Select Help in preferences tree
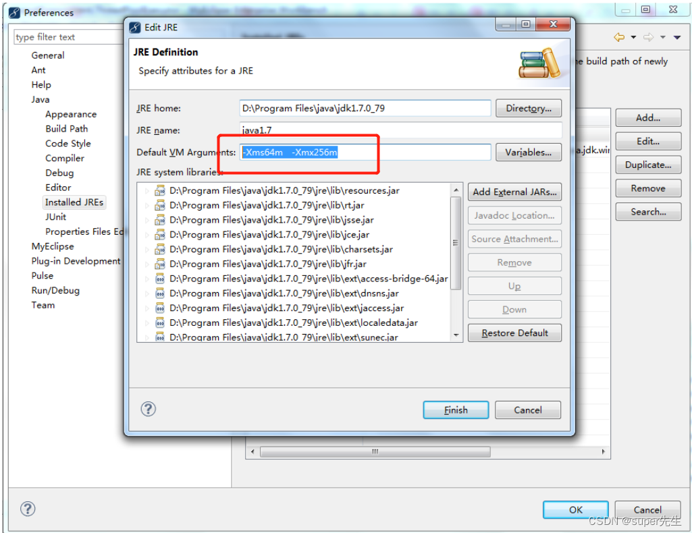 point(41,84)
